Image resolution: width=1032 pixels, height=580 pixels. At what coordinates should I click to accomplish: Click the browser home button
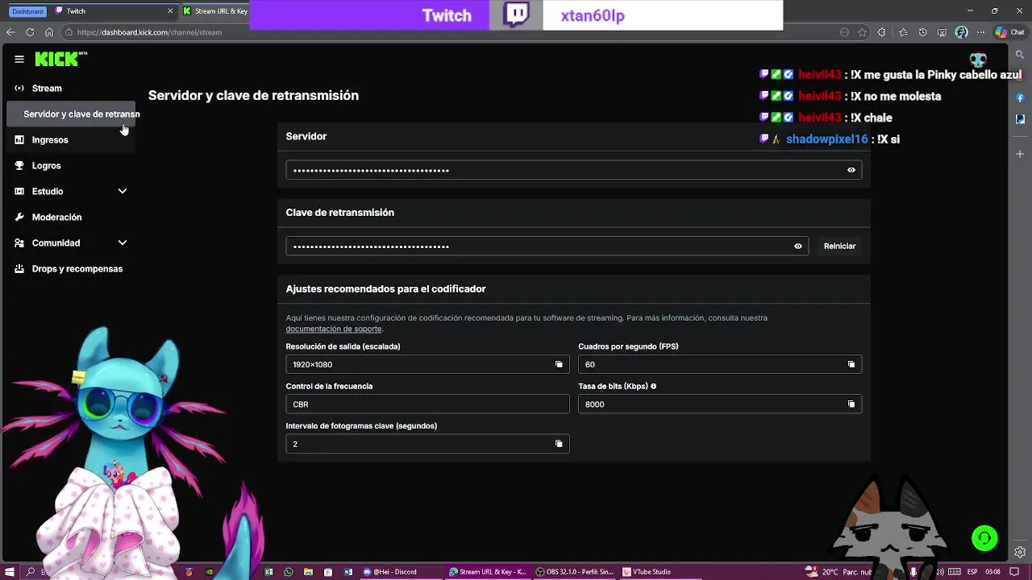click(x=49, y=32)
